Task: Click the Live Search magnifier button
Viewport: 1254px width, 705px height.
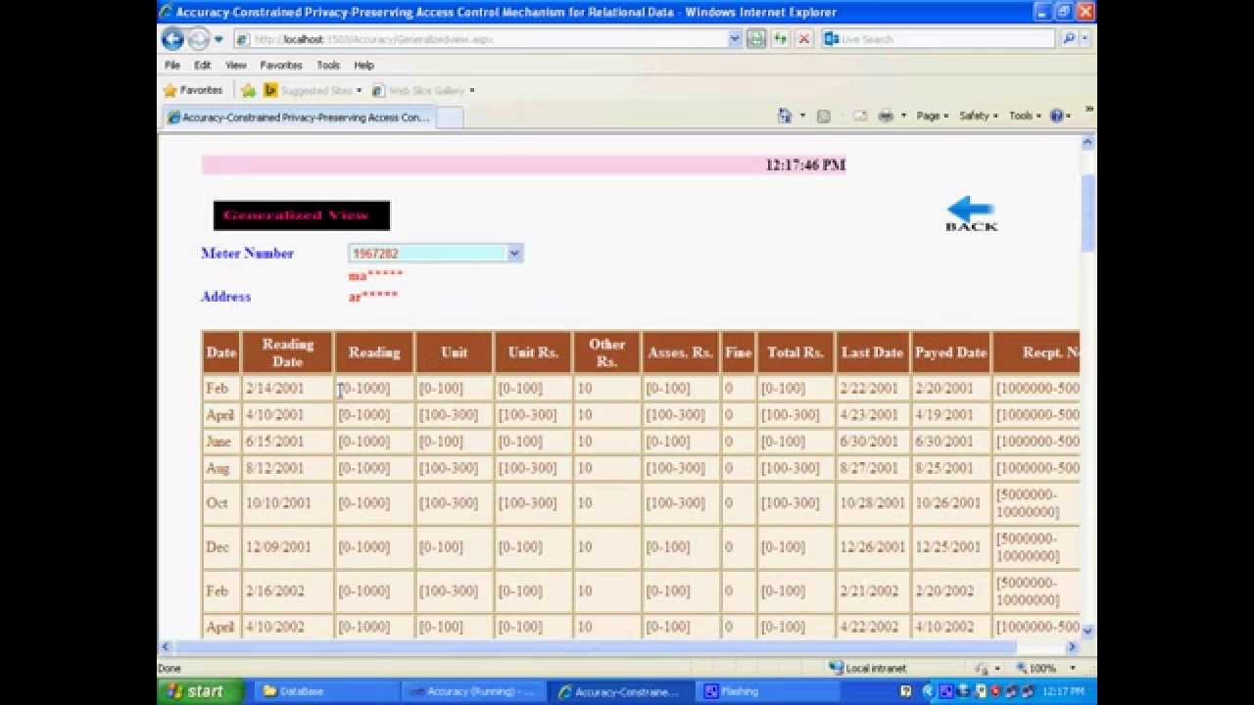Action: [1068, 39]
